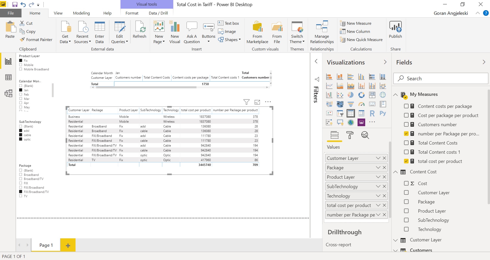Switch to the View ribbon tab
This screenshot has height=260, width=490.
58,13
